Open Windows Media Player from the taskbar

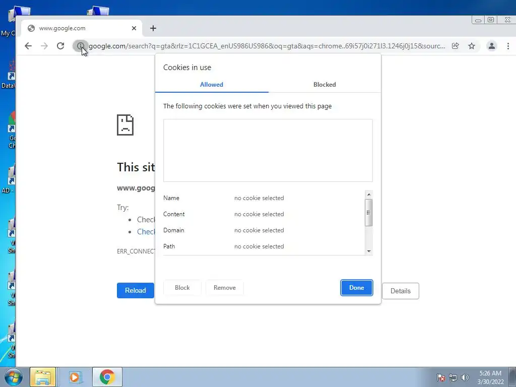coord(75,377)
